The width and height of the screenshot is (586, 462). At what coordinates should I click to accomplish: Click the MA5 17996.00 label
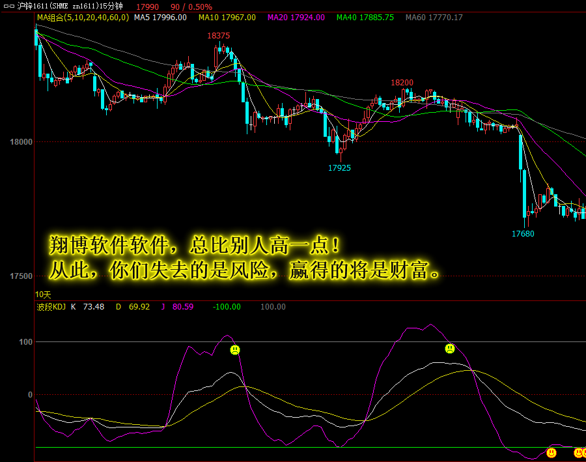click(160, 17)
